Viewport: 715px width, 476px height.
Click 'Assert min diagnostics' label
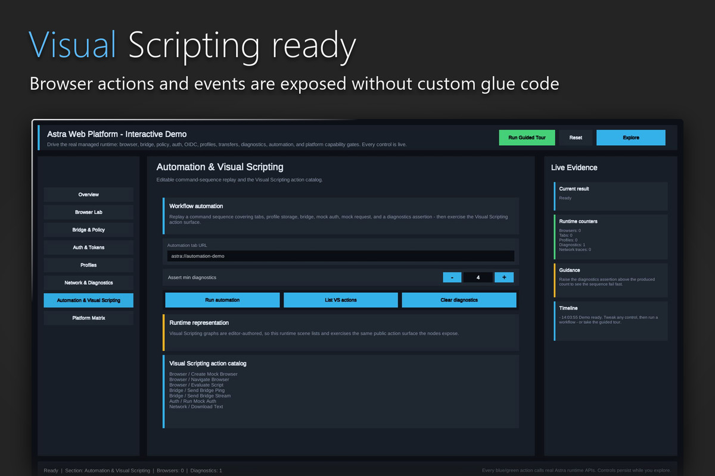click(x=192, y=277)
